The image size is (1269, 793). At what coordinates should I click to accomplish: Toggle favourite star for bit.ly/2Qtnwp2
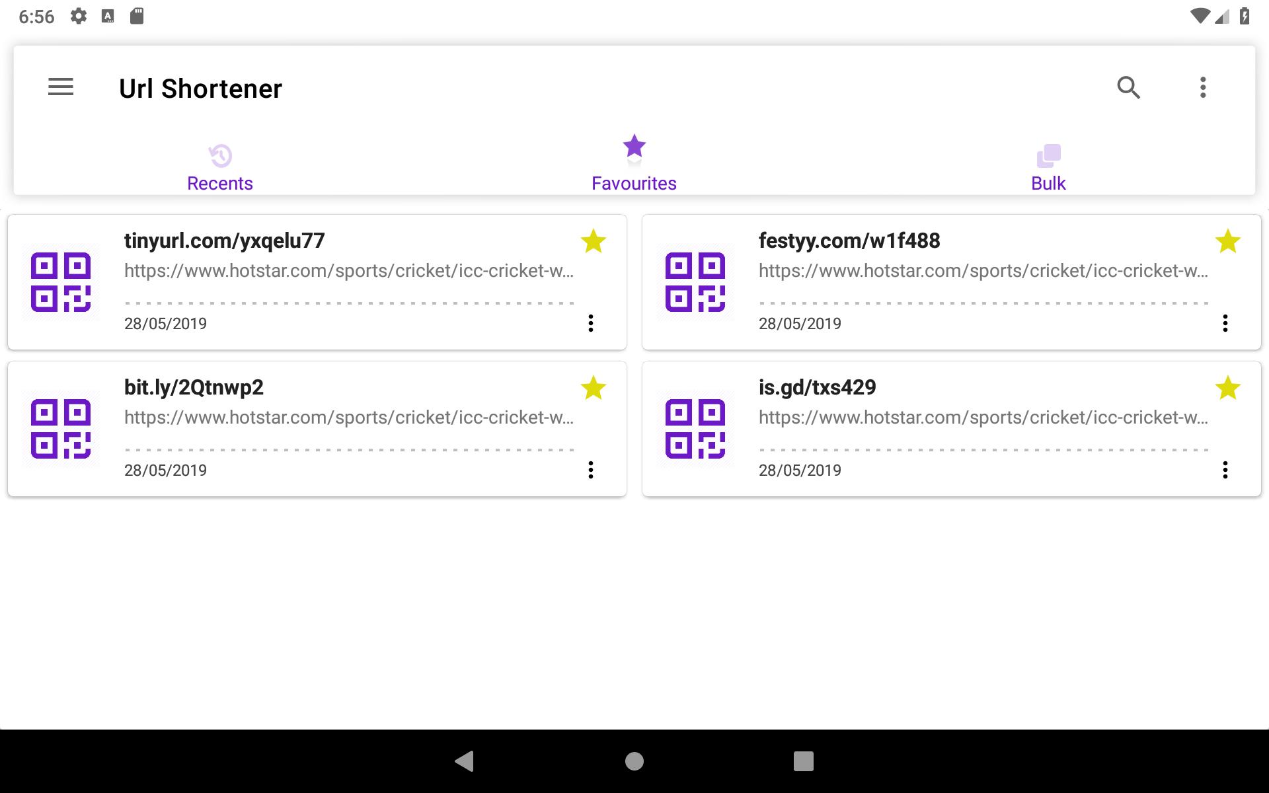tap(594, 389)
